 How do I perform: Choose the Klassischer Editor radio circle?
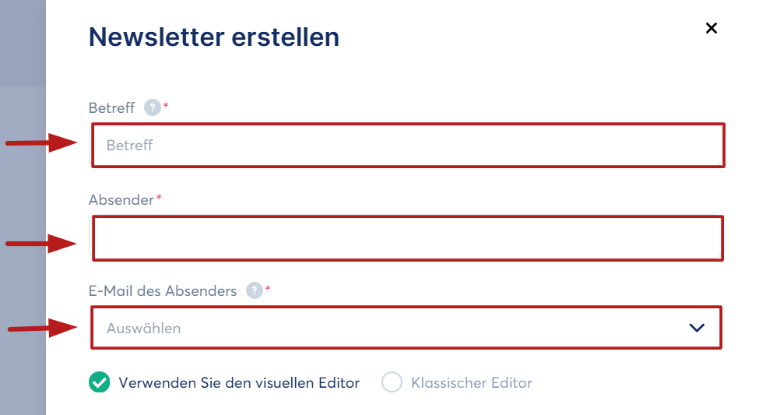pyautogui.click(x=392, y=382)
